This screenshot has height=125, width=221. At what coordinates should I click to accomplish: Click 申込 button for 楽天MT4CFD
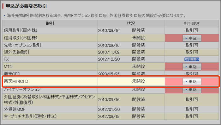(x=192, y=82)
